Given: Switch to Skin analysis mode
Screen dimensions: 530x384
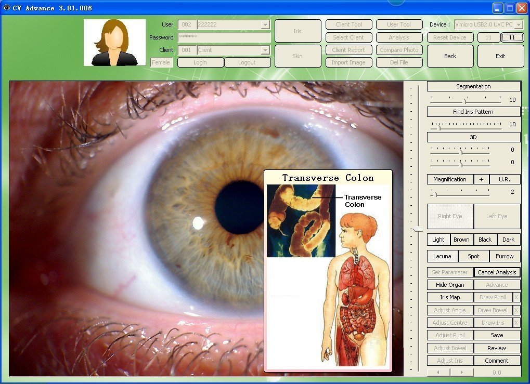Looking at the screenshot, I should [297, 56].
